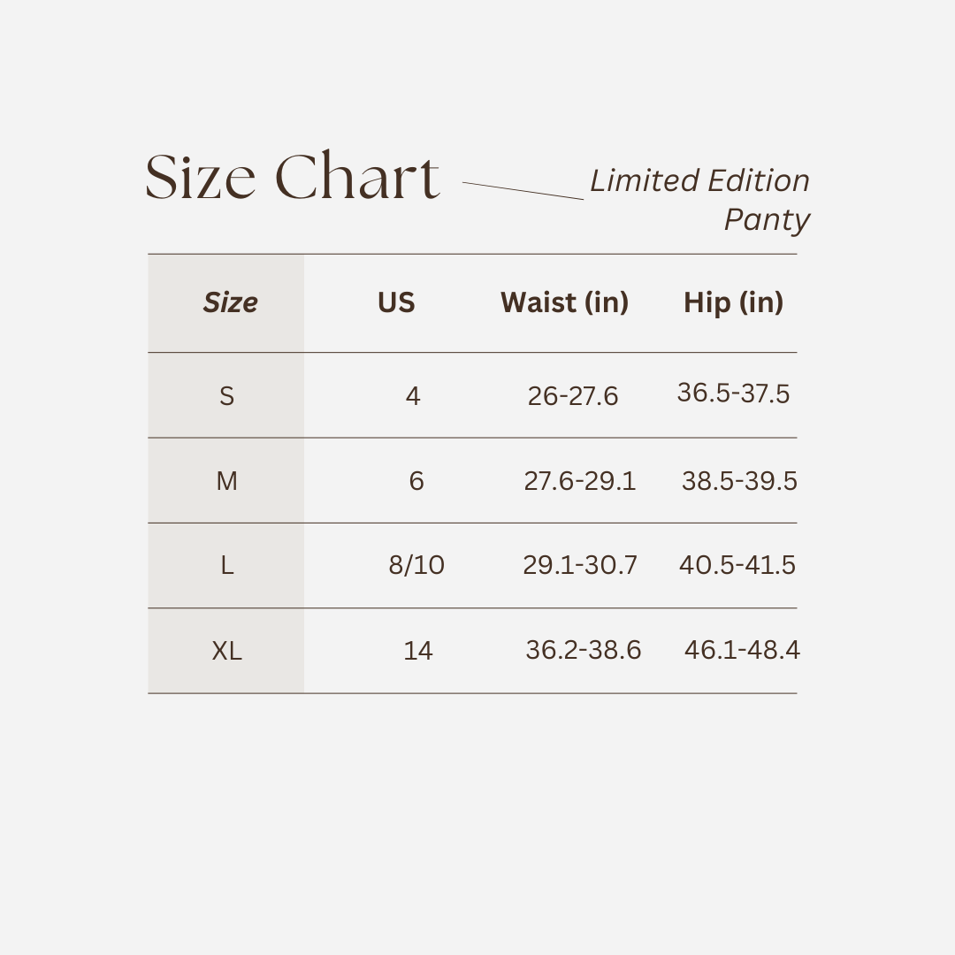
Task: Select the L size row label
Action: point(226,565)
